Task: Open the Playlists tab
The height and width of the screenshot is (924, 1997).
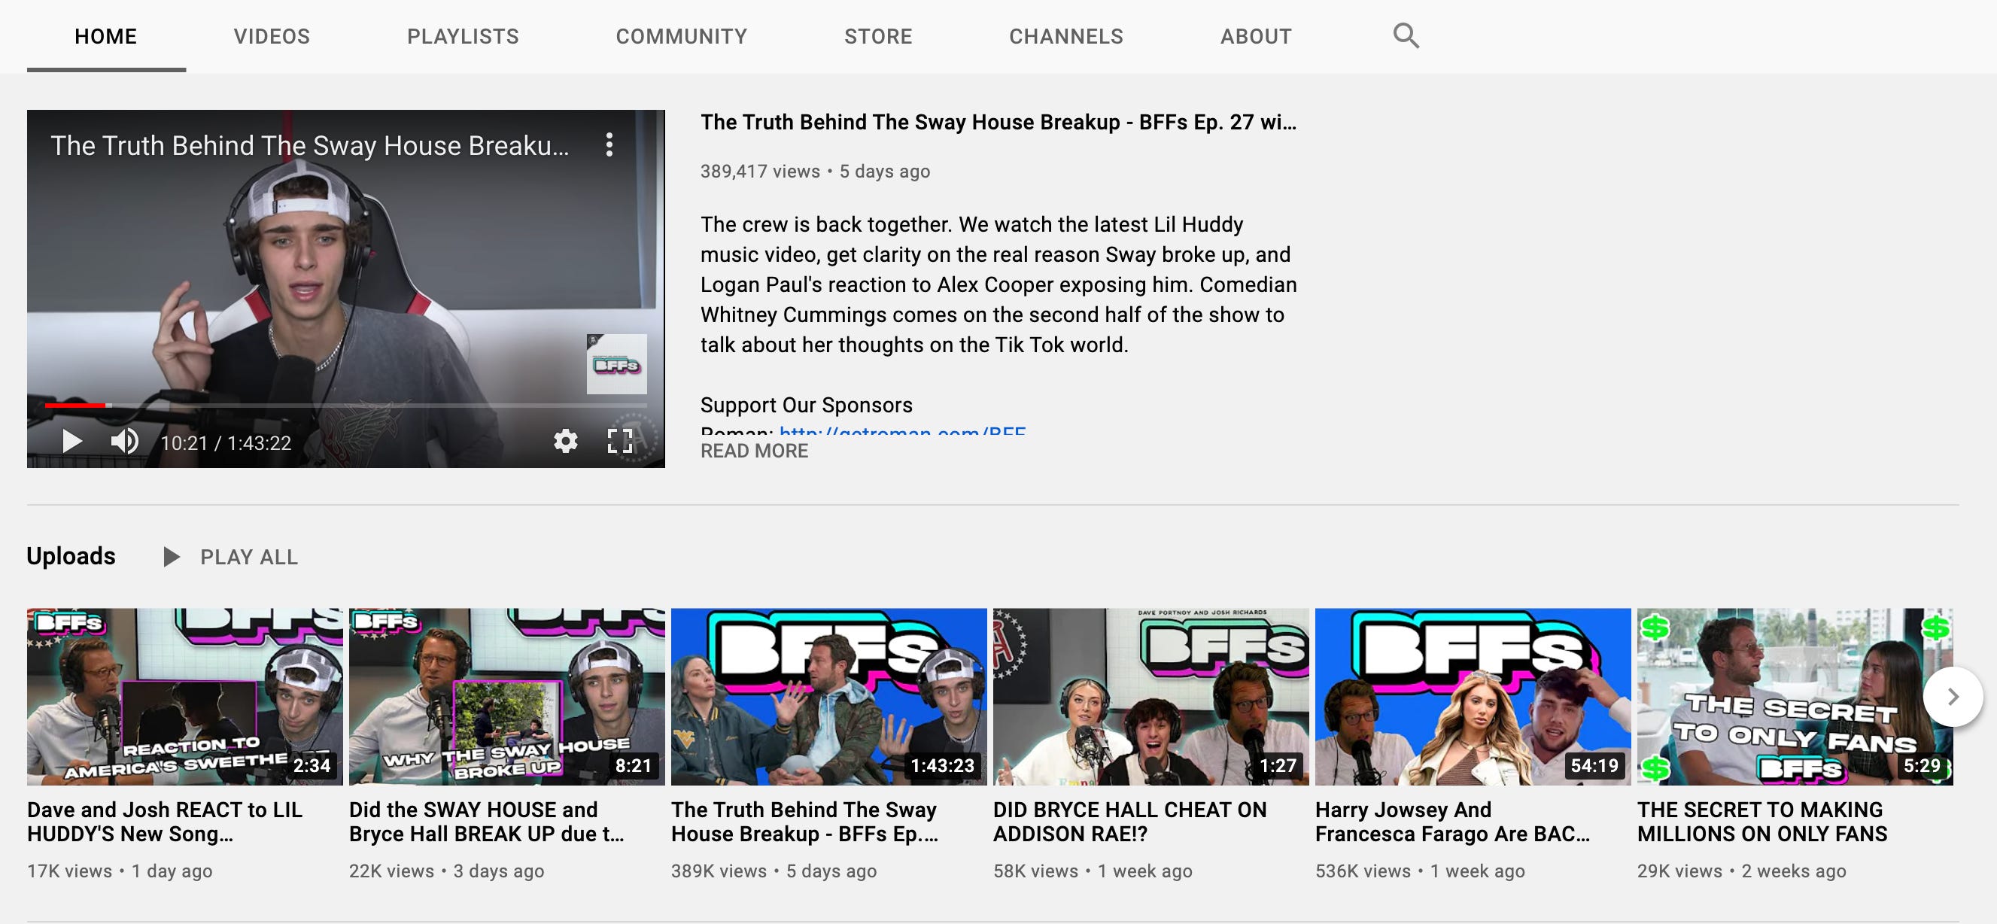Action: pos(463,36)
